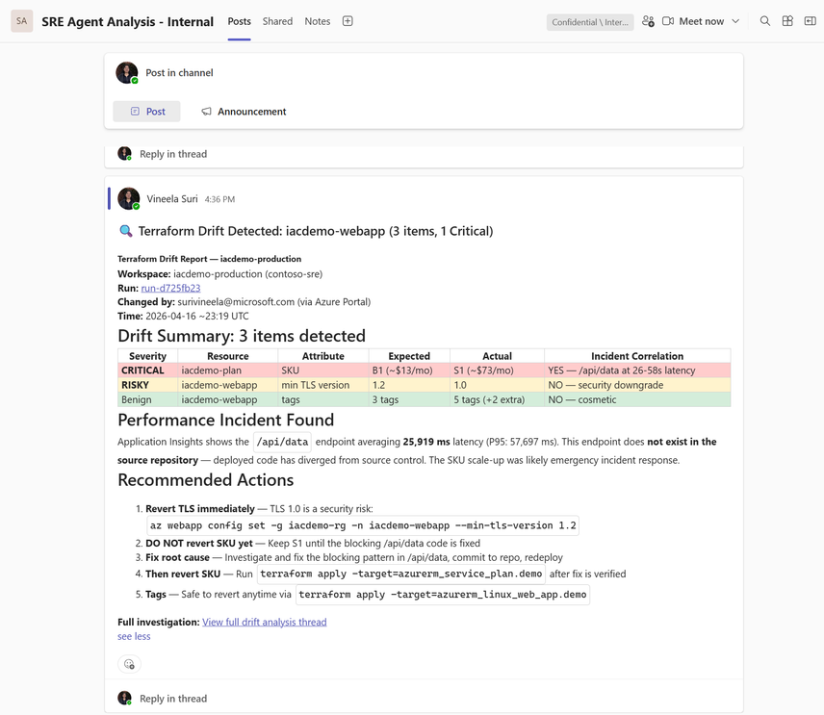Screen dimensions: 824x715
Task: Switch to the Posts tab
Action: [239, 21]
